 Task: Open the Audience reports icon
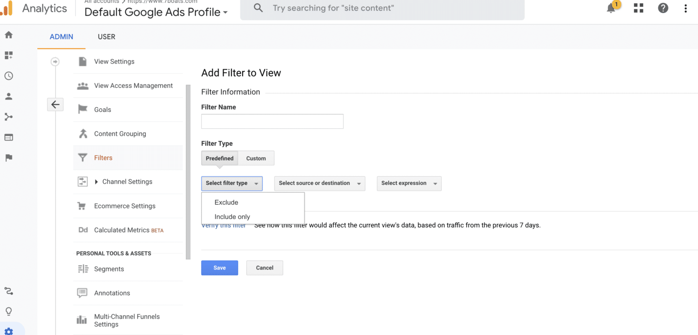(8, 96)
